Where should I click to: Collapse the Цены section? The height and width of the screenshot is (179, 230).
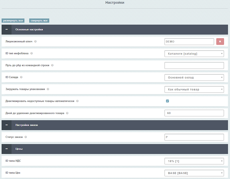[x=7, y=149]
